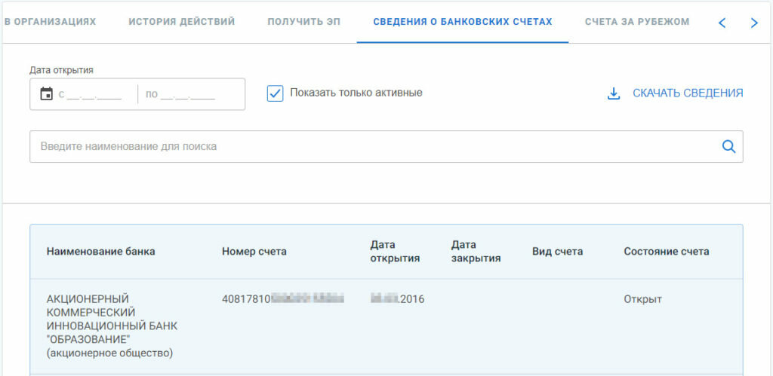773x376 pixels.
Task: Click the download arrow icon
Action: (x=614, y=93)
